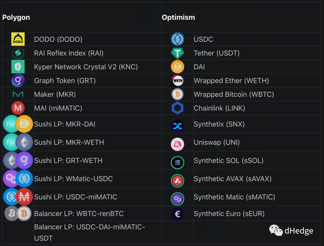Click the yellow DODO token icon
Image resolution: width=324 pixels, height=246 pixels.
[x=18, y=39]
